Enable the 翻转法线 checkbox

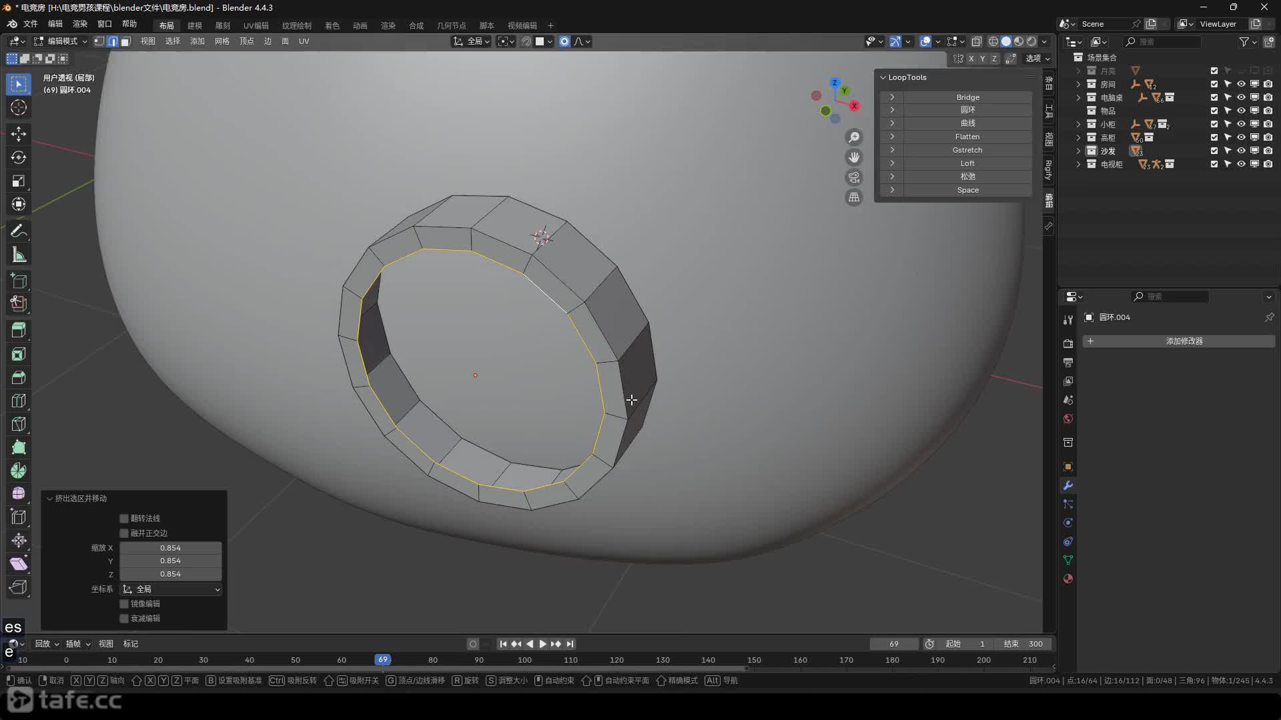point(124,518)
